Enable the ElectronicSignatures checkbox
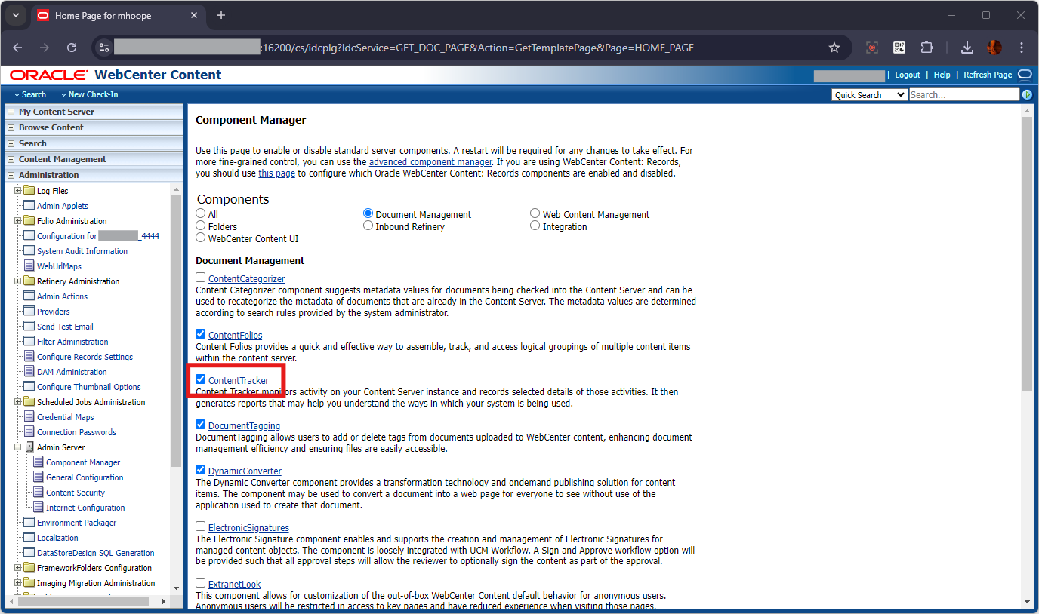1039x614 pixels. (201, 527)
